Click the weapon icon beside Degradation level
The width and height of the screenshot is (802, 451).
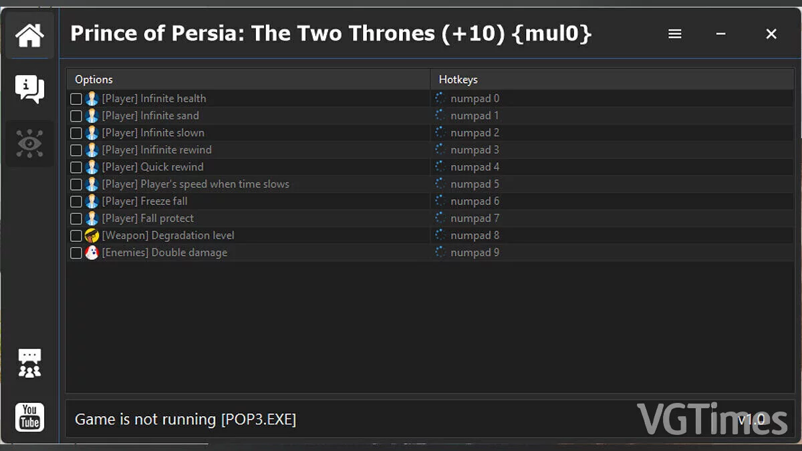coord(92,235)
